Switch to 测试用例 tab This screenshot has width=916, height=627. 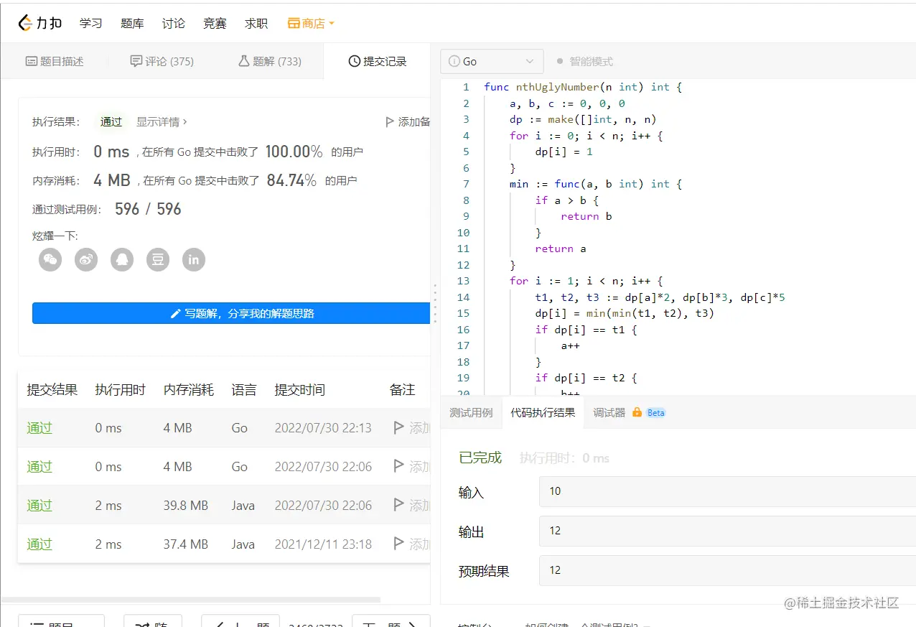pos(471,413)
